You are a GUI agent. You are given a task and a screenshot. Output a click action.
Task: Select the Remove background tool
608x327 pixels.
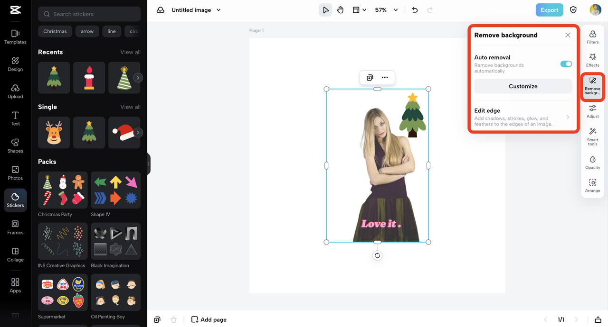[x=593, y=86]
